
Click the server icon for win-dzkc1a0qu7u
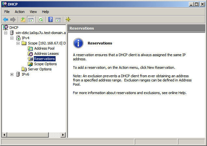pyautogui.click(x=12, y=33)
